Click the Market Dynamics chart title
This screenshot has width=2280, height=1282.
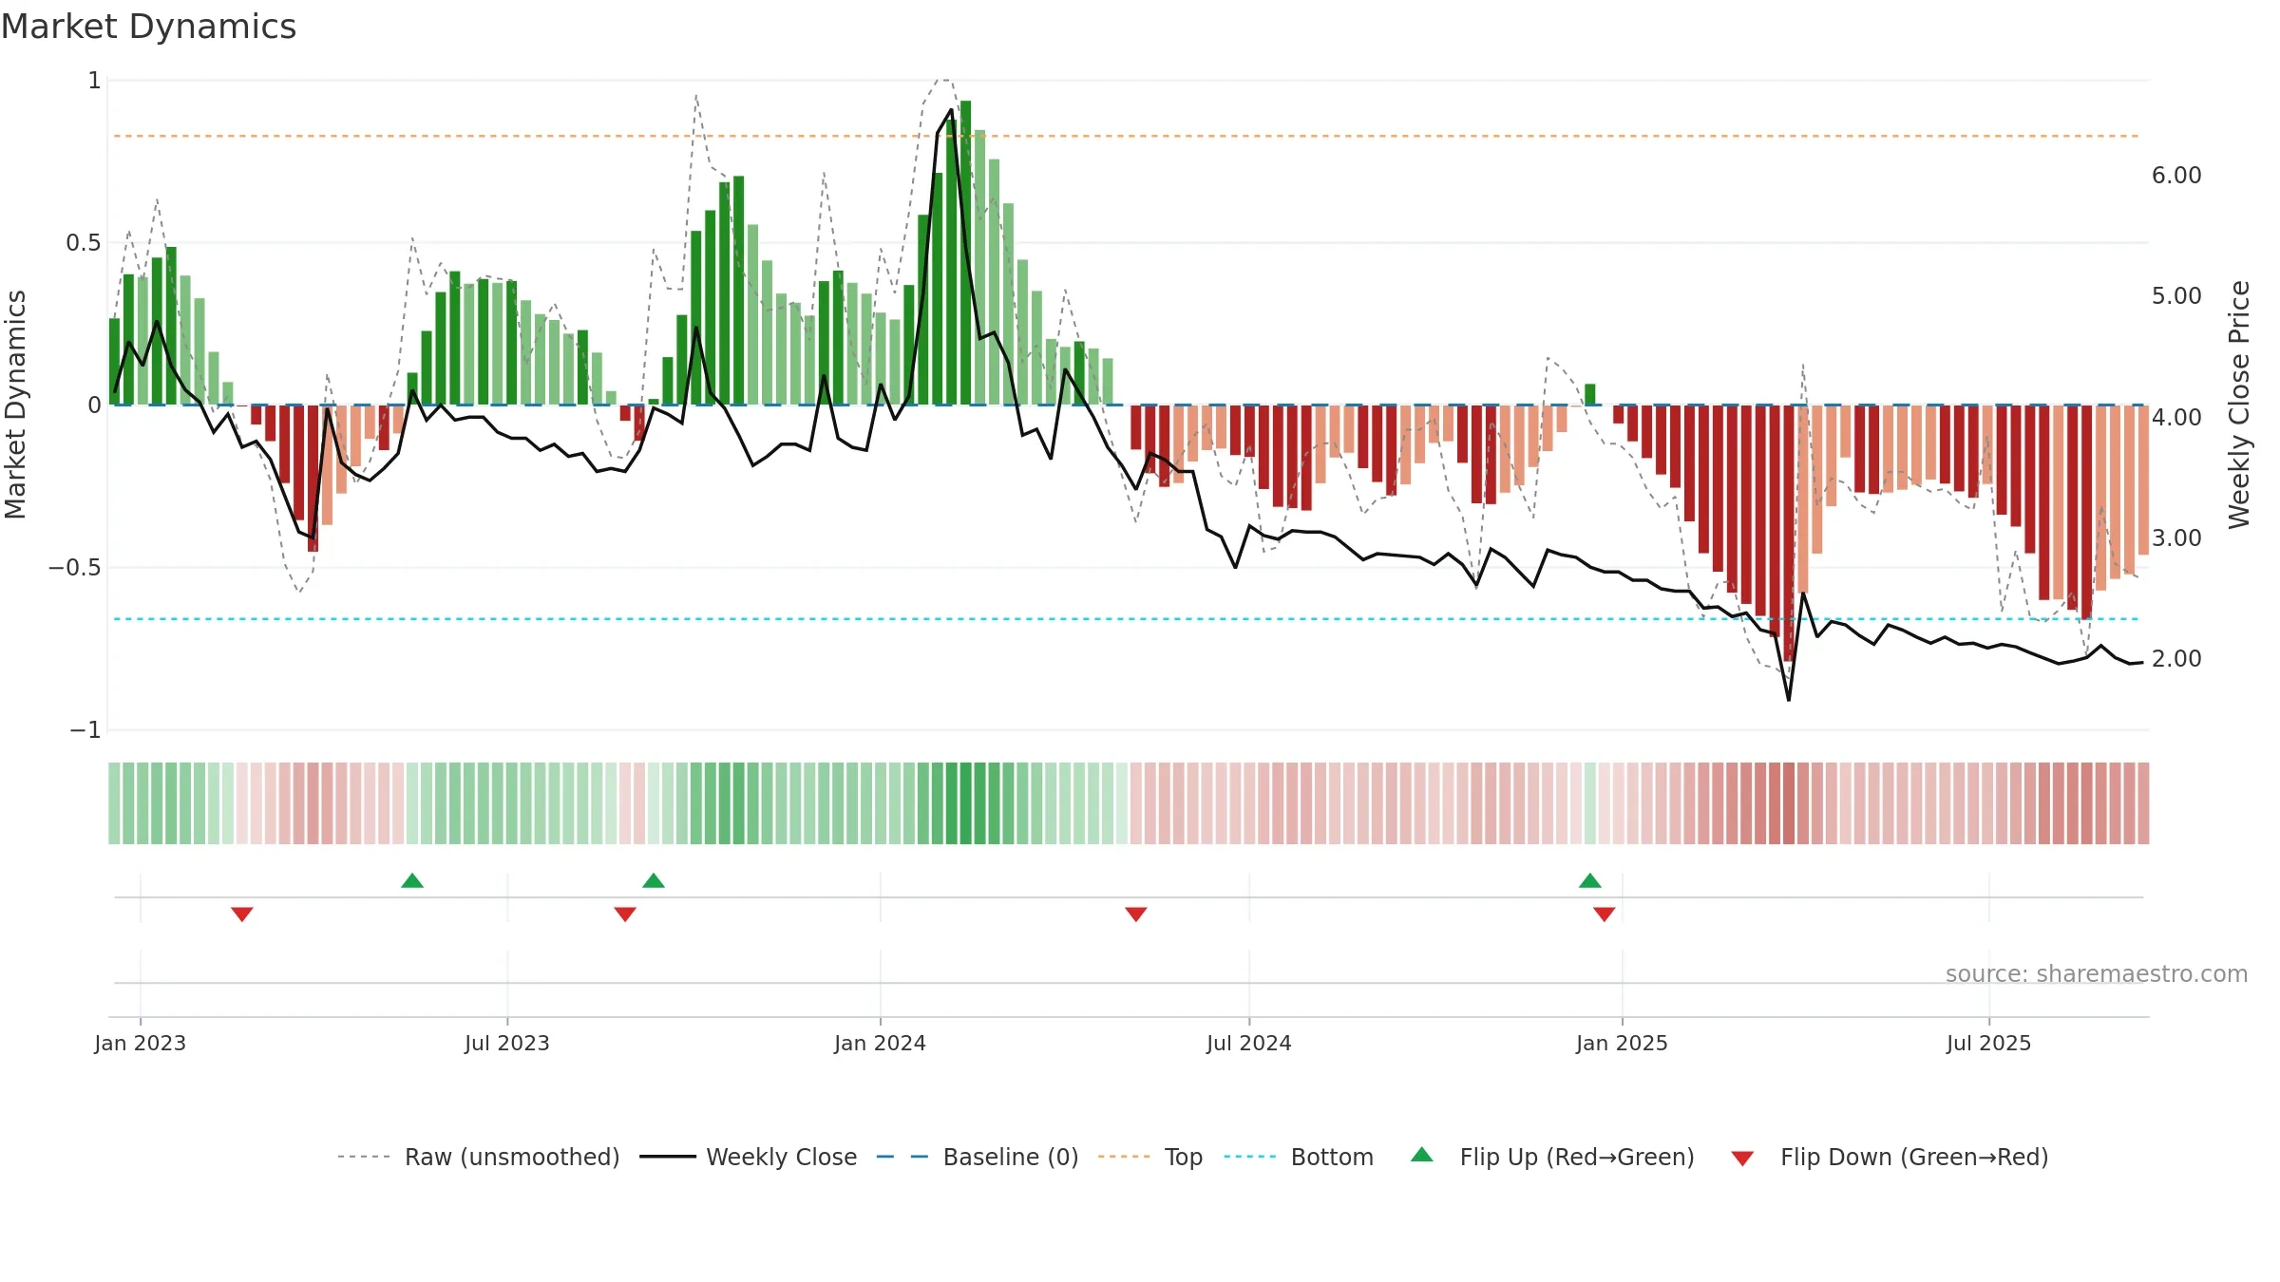click(149, 27)
